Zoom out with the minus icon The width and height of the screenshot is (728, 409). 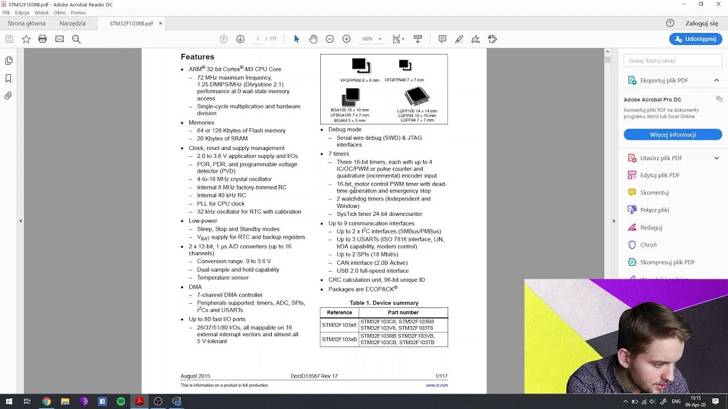[330, 39]
